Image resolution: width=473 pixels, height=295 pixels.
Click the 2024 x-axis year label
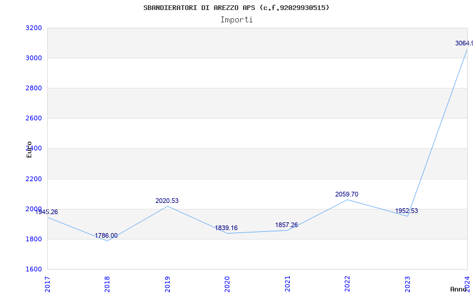pos(467,284)
